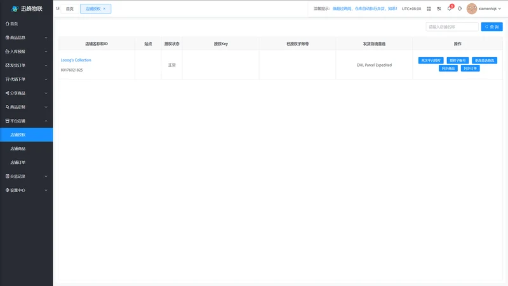Screen dimensions: 508x286
Task: Click the 授权子账号 button
Action: (457, 60)
